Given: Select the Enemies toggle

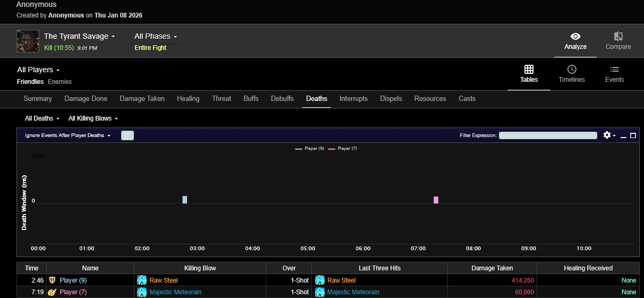Looking at the screenshot, I should [x=60, y=82].
